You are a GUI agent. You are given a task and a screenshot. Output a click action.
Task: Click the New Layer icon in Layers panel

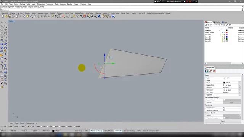point(206,25)
